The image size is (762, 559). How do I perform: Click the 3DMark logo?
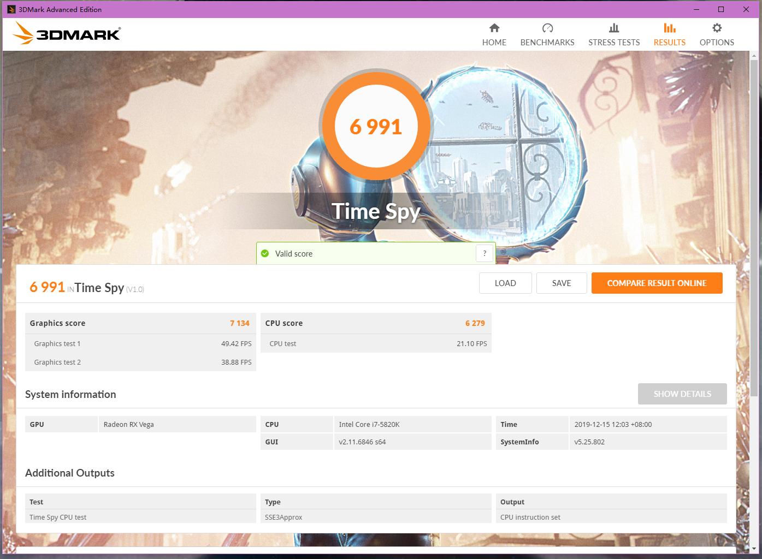click(67, 34)
